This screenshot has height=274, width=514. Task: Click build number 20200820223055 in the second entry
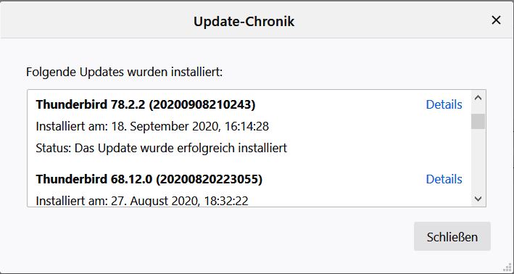pyautogui.click(x=209, y=179)
